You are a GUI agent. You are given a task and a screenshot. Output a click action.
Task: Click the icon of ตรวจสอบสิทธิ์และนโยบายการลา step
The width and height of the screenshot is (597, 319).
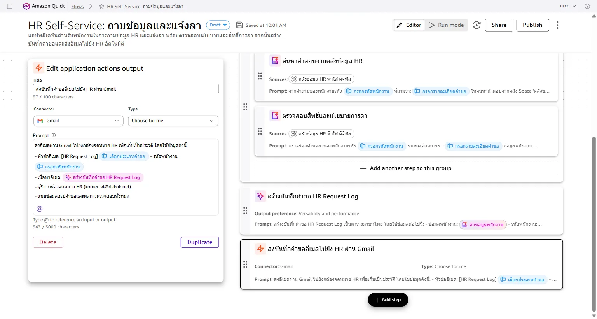pyautogui.click(x=275, y=116)
